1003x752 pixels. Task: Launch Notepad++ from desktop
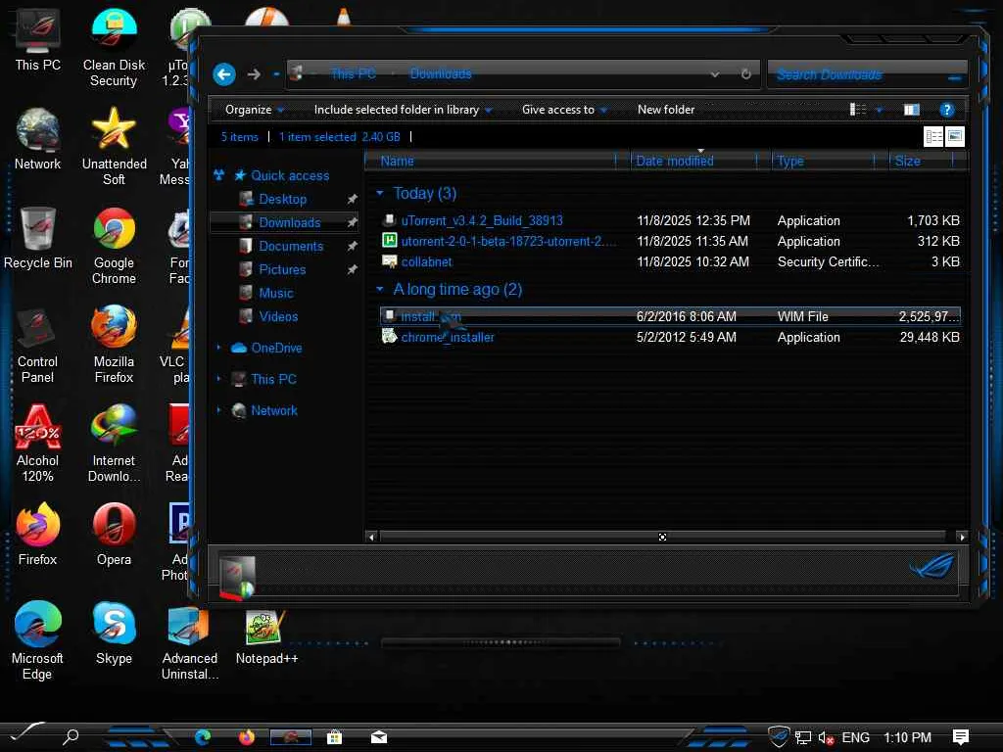tap(266, 636)
